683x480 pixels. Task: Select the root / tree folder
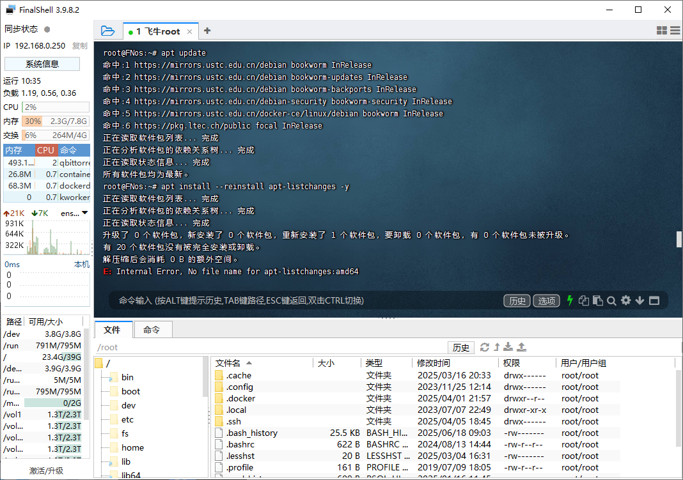pos(103,363)
